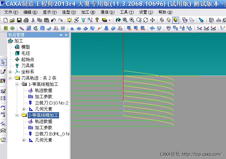The height and width of the screenshot is (159, 226).
Task: Open the dropdown arrow beside the layers icon
Action: click(109, 20)
